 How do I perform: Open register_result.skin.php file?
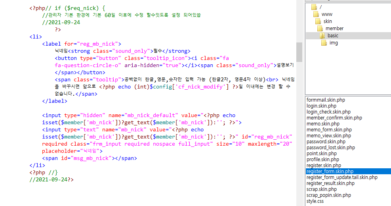330,183
